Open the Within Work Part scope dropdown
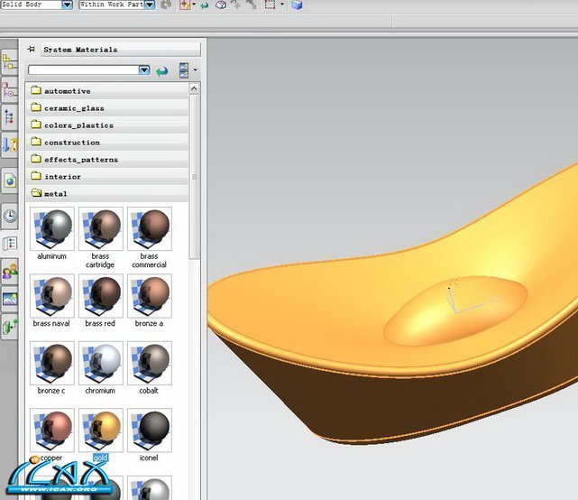 pyautogui.click(x=150, y=5)
